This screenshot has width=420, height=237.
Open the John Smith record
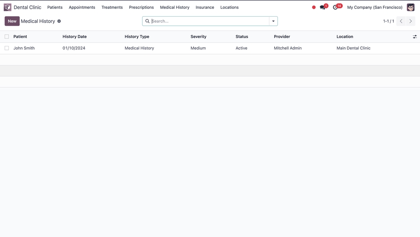pos(24,48)
